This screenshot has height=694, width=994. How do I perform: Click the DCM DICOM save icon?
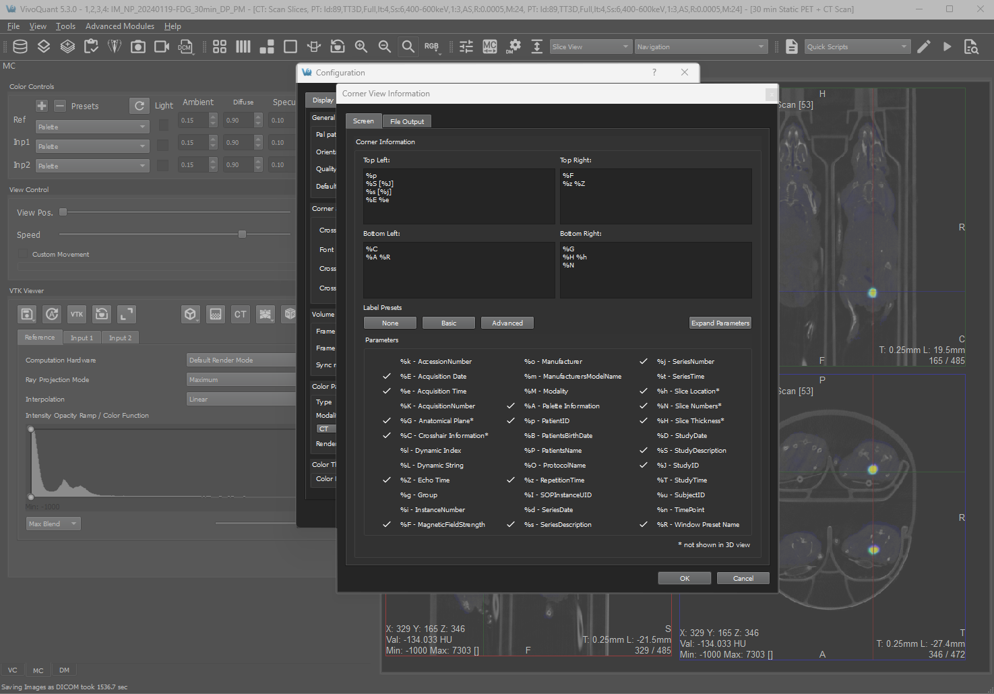click(x=185, y=46)
